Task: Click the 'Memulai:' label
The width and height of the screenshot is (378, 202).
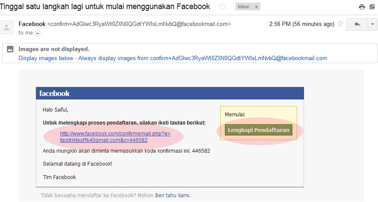Action: click(235, 115)
